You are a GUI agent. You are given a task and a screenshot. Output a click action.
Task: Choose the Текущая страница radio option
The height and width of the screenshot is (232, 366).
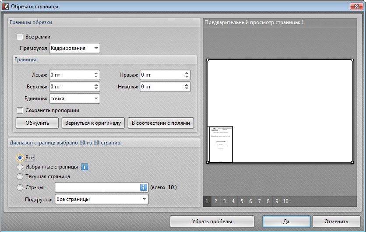(x=20, y=176)
